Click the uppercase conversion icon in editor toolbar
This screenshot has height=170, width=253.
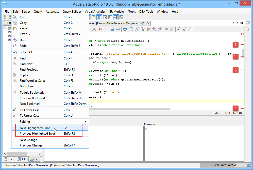click(x=184, y=29)
